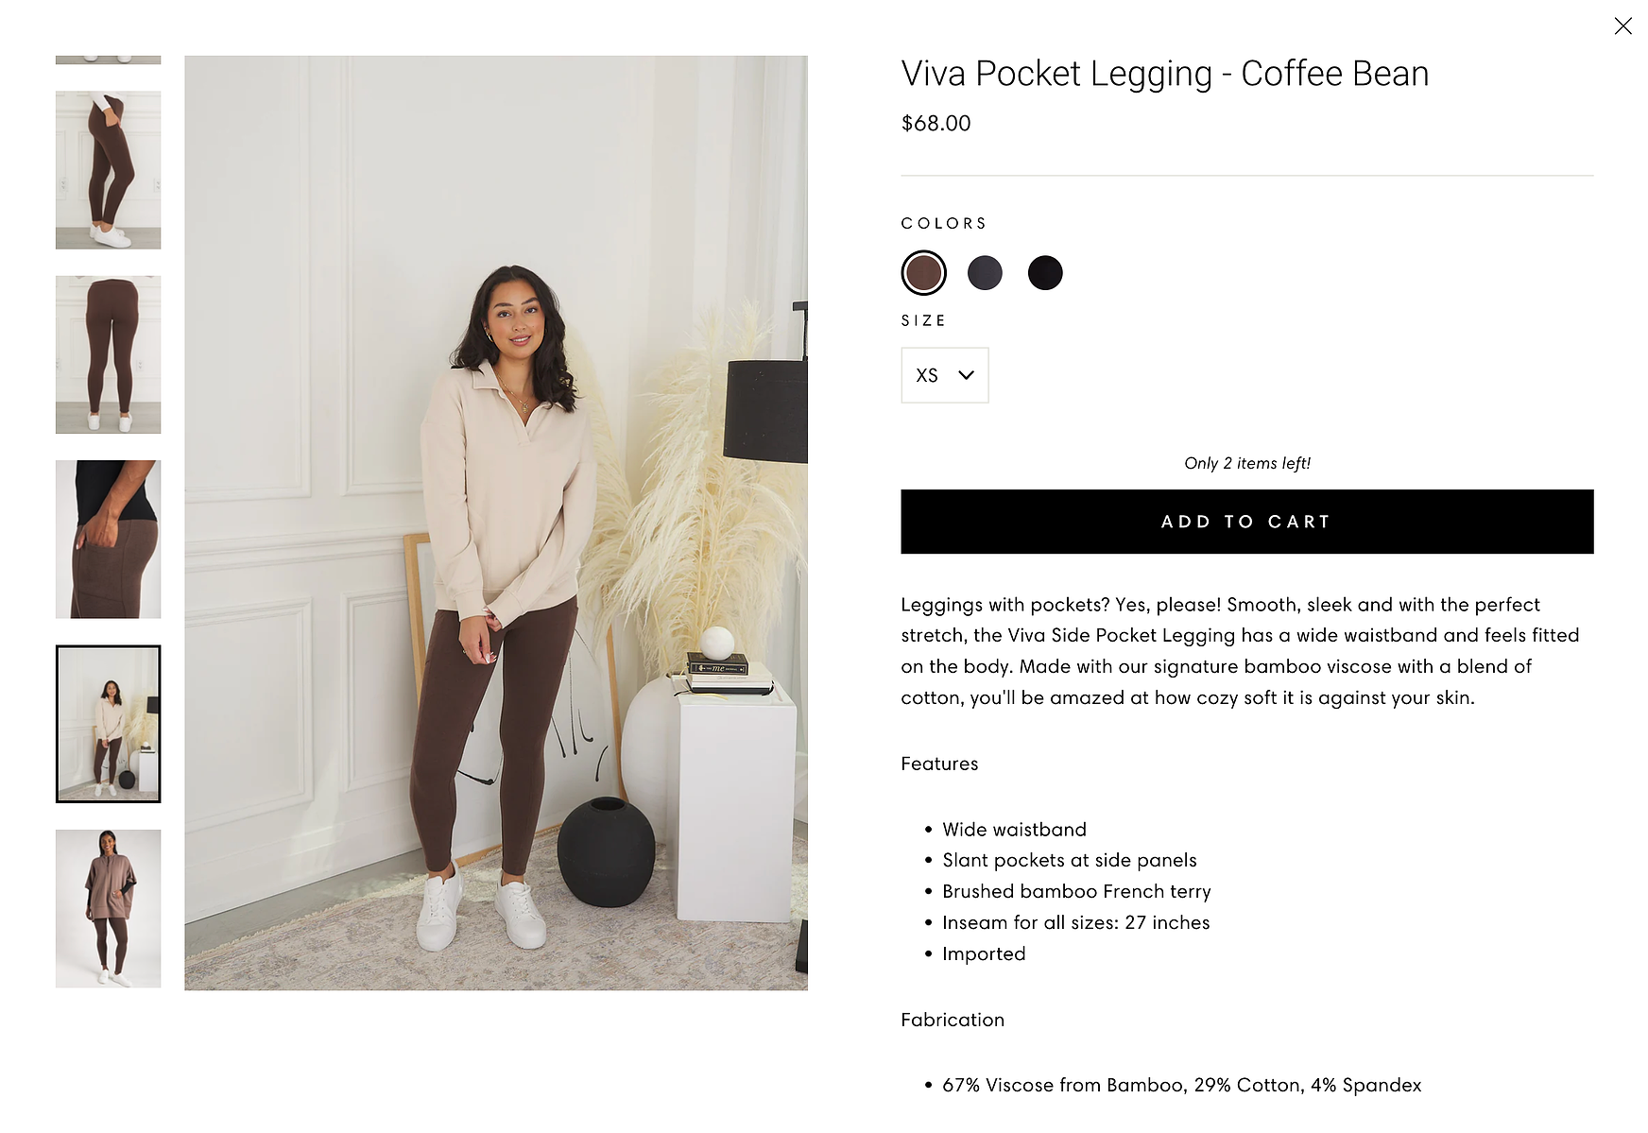Pick the black color swatch

(x=1045, y=273)
